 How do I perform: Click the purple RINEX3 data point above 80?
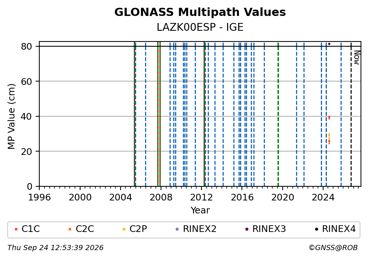click(329, 44)
